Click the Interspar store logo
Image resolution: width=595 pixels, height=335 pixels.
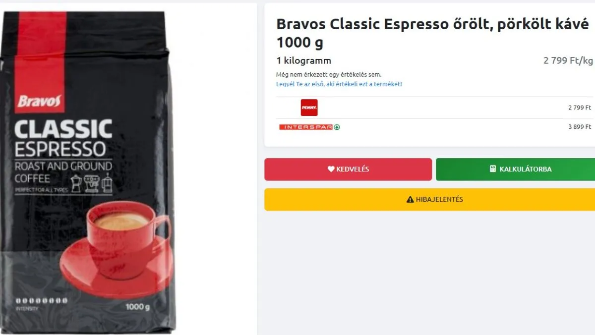309,127
